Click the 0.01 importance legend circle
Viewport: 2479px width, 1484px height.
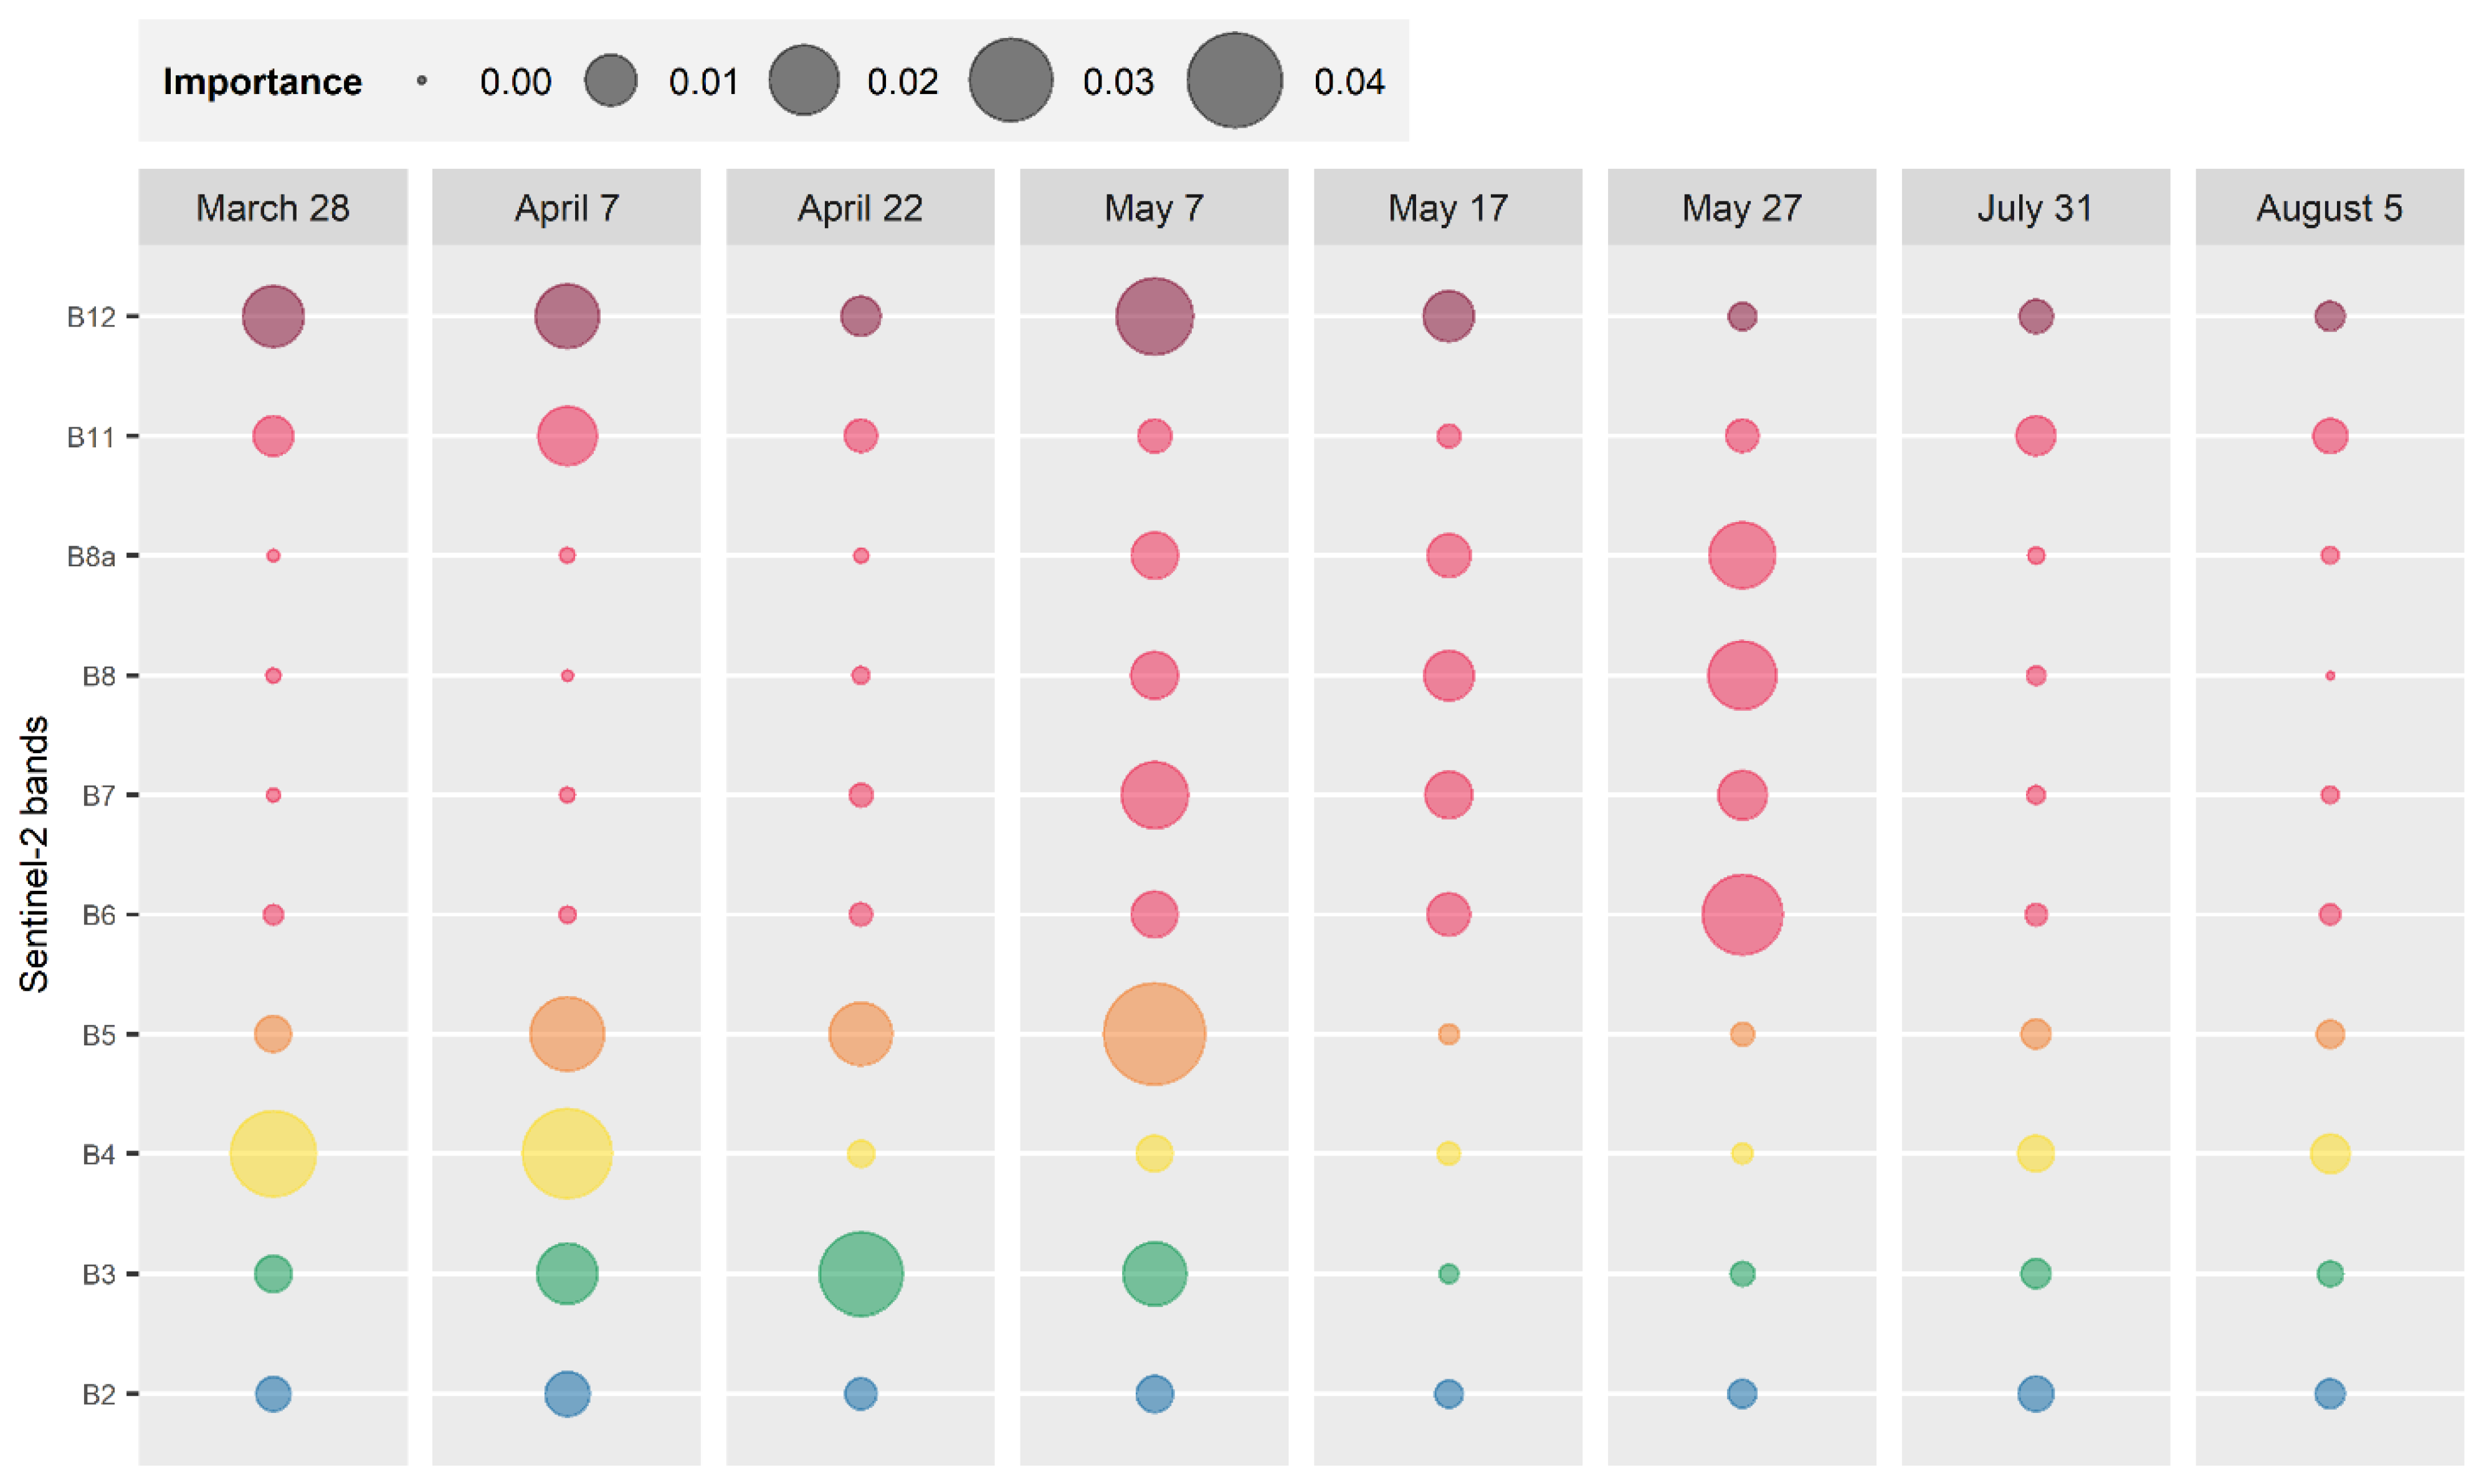(610, 80)
